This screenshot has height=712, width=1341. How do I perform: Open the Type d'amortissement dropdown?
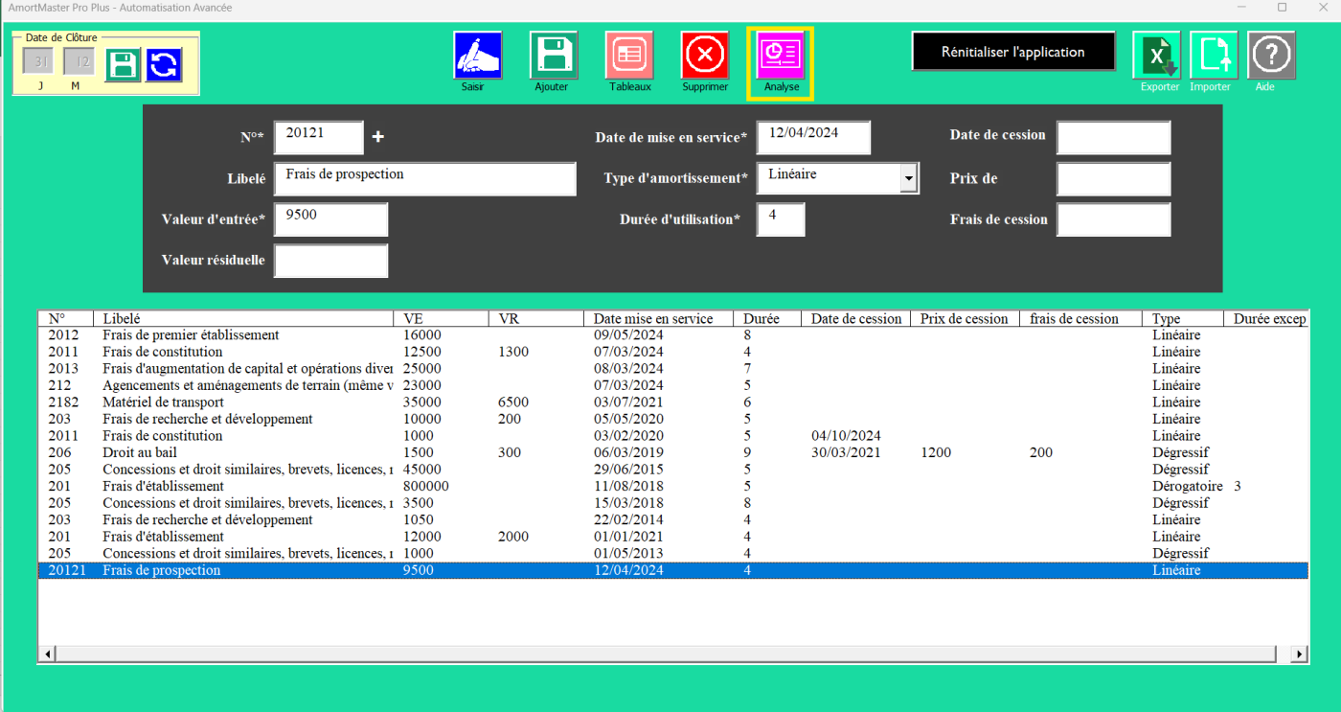tap(908, 177)
